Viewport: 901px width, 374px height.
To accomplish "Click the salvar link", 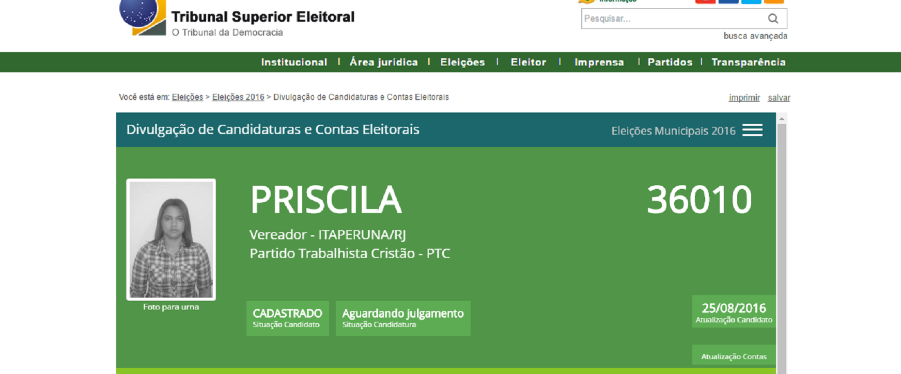I will click(779, 97).
